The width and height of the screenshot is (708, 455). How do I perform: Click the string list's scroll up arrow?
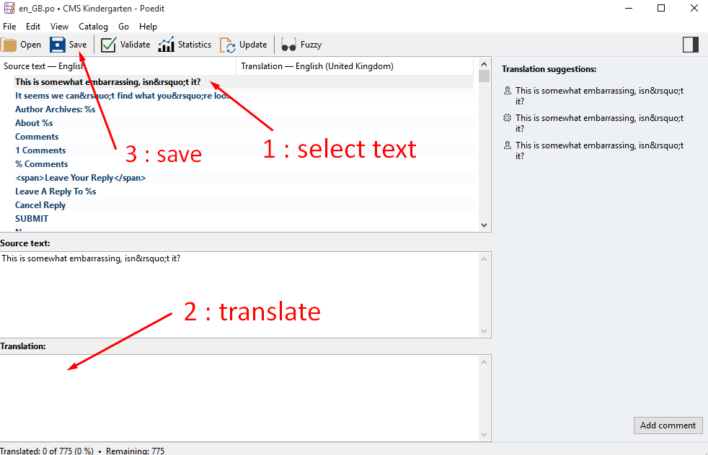click(484, 64)
